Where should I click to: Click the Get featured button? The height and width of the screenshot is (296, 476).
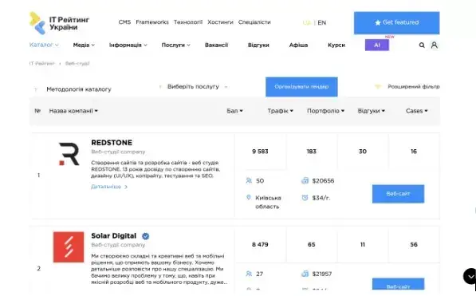click(396, 23)
